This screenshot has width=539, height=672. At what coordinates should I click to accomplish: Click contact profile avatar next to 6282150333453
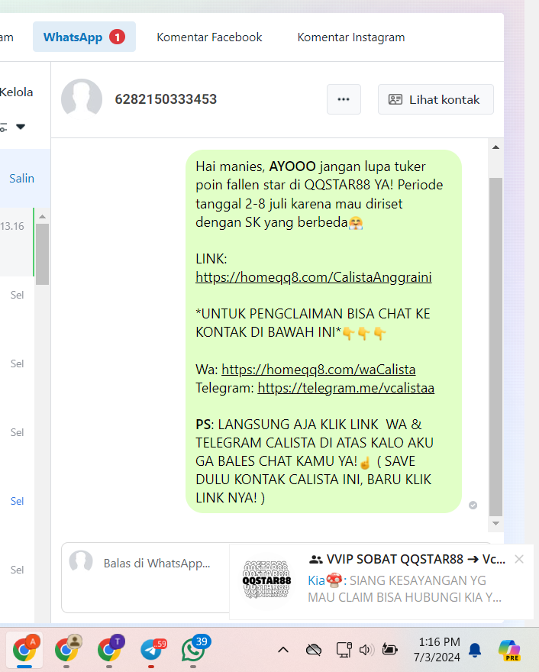pyautogui.click(x=82, y=99)
